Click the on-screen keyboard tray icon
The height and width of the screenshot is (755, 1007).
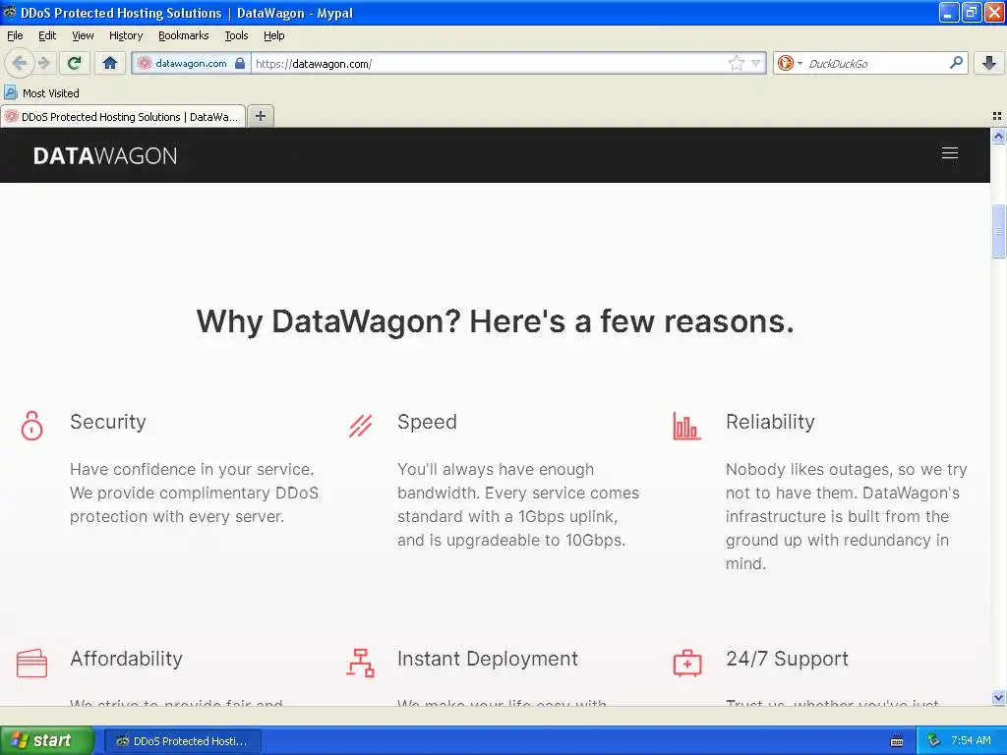coord(897,741)
